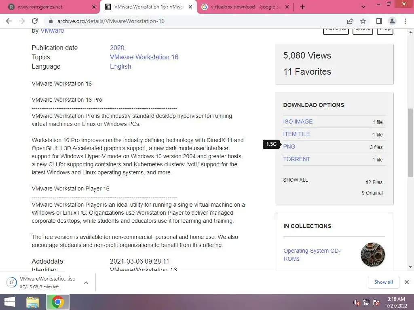414x310 pixels.
Task: Click Chrome icon in taskbar
Action: tap(58, 302)
